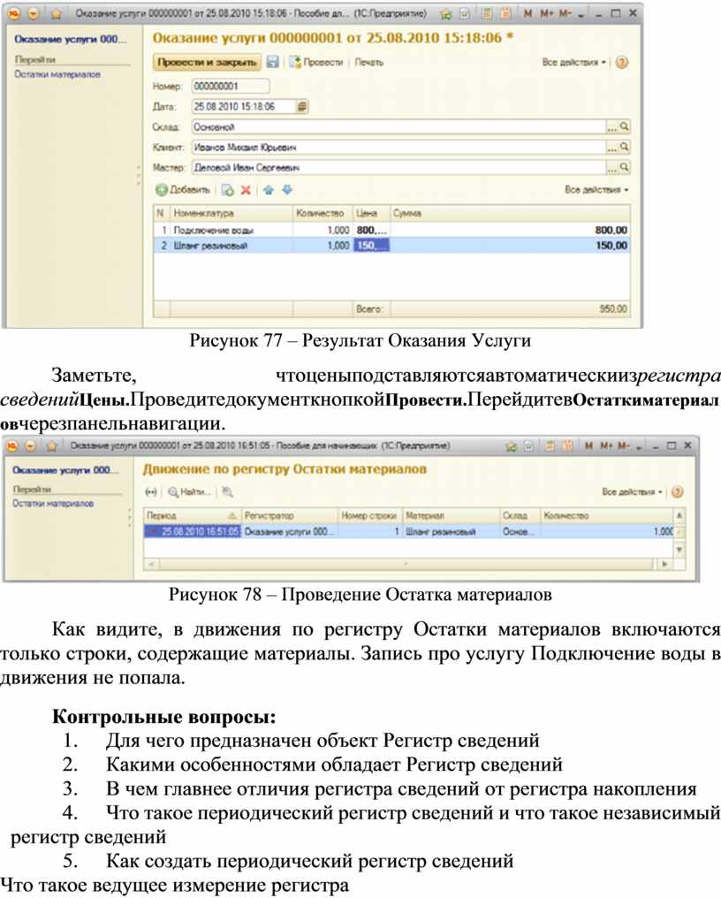Click the M+ memory button in upper title bar
This screenshot has height=898, width=721.
[x=547, y=13]
